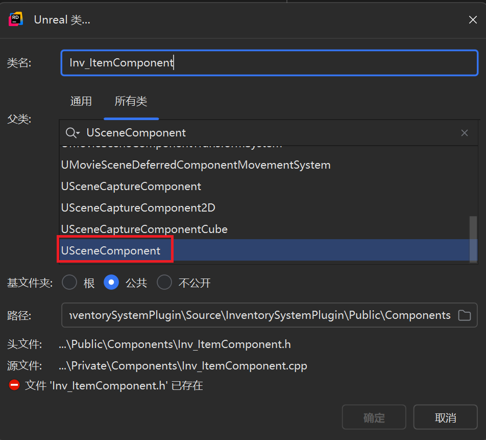Switch to the 通用 tab
486x440 pixels.
[x=81, y=101]
